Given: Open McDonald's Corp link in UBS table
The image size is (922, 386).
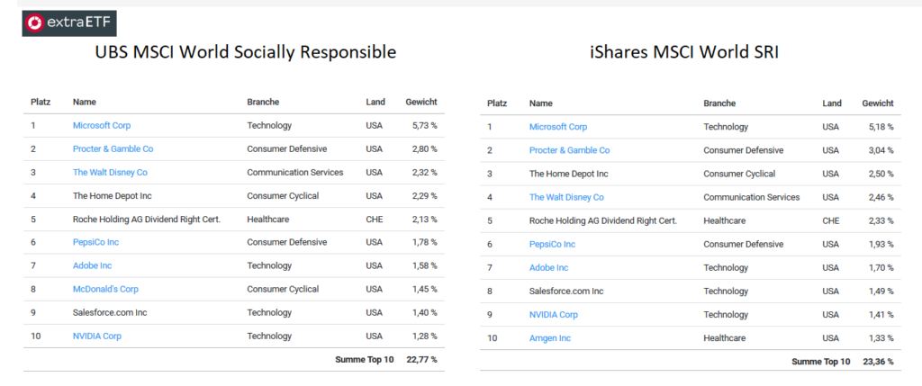Looking at the screenshot, I should 106,289.
